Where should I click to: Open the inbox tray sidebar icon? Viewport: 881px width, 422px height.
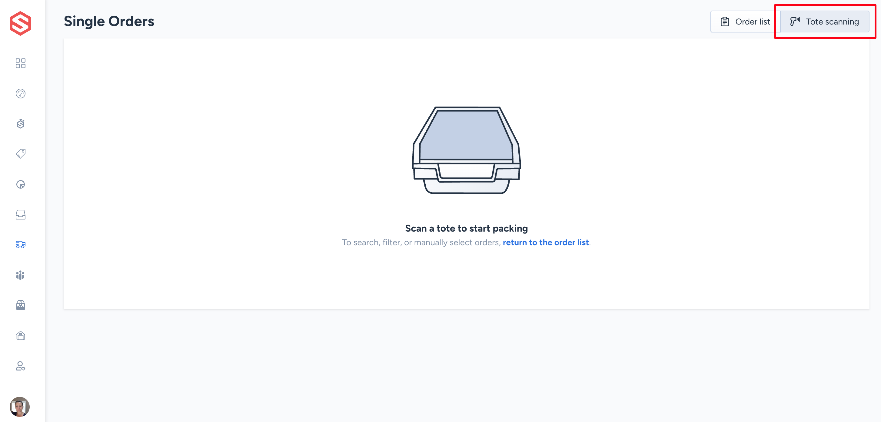[21, 215]
